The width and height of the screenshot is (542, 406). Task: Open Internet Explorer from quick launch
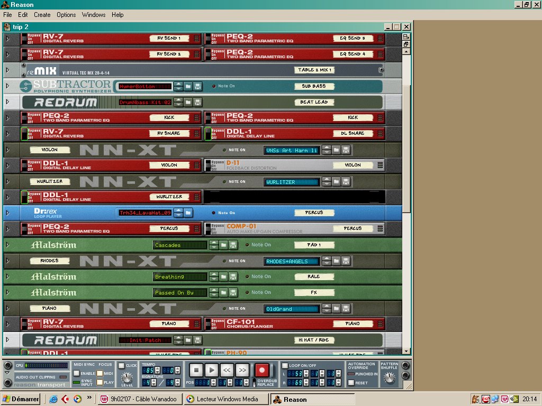pos(53,399)
